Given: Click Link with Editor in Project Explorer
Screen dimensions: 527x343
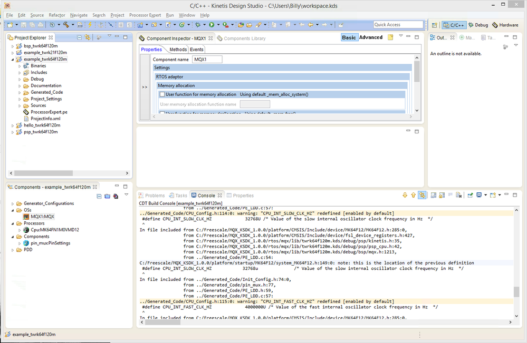Looking at the screenshot, I should point(88,37).
